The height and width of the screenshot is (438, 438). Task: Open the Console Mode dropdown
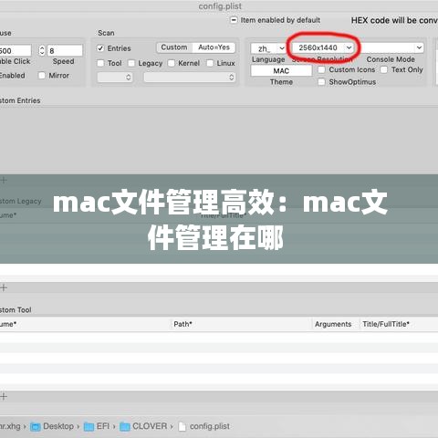[391, 47]
